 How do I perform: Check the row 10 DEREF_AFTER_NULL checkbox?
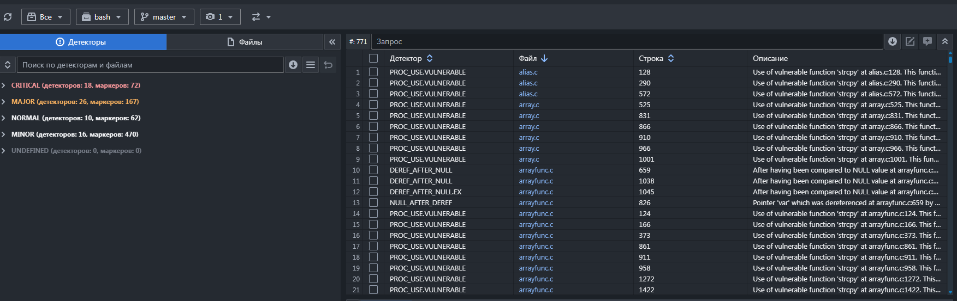[373, 170]
